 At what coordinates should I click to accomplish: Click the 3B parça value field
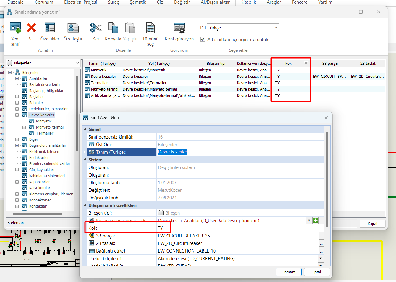click(238, 236)
